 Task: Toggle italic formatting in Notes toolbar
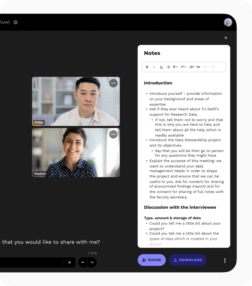(154, 67)
